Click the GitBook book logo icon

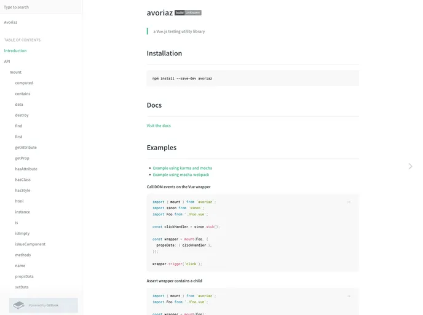(19, 305)
